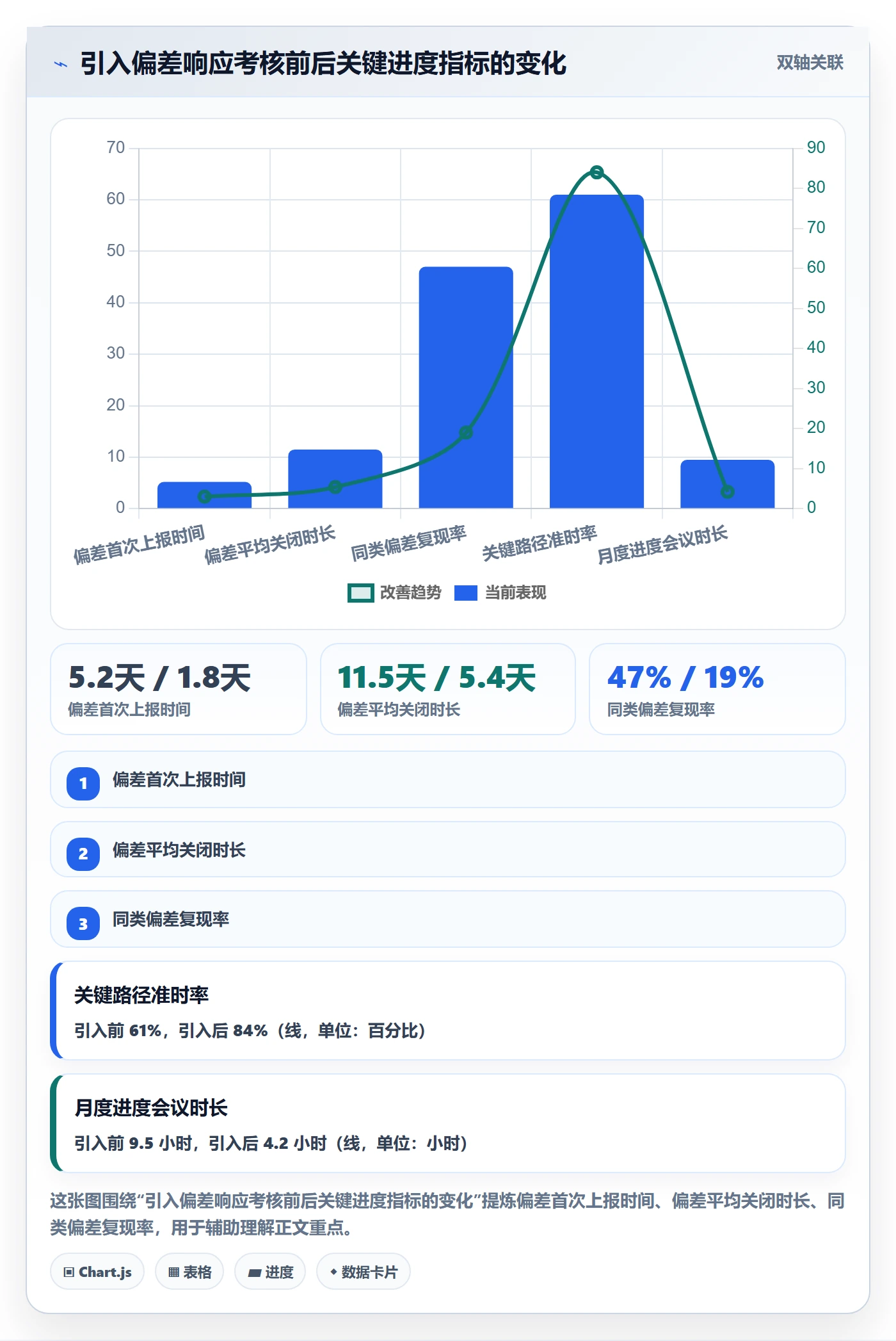The width and height of the screenshot is (896, 1341).
Task: Click the 进度 tag
Action: pyautogui.click(x=270, y=1272)
